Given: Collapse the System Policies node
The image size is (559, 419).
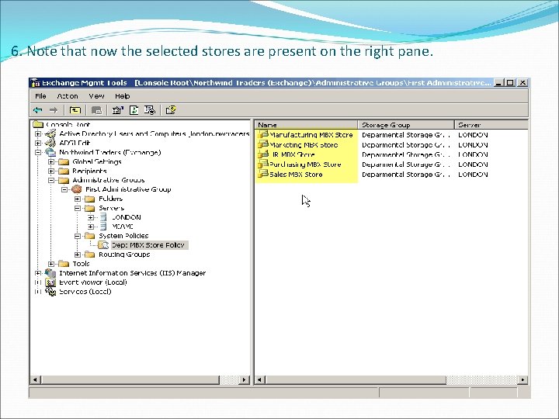Looking at the screenshot, I should tap(78, 236).
